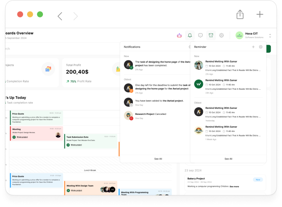Click the share icon in window toolbar
Image resolution: width=282 pixels, height=207 pixels.
240,15
